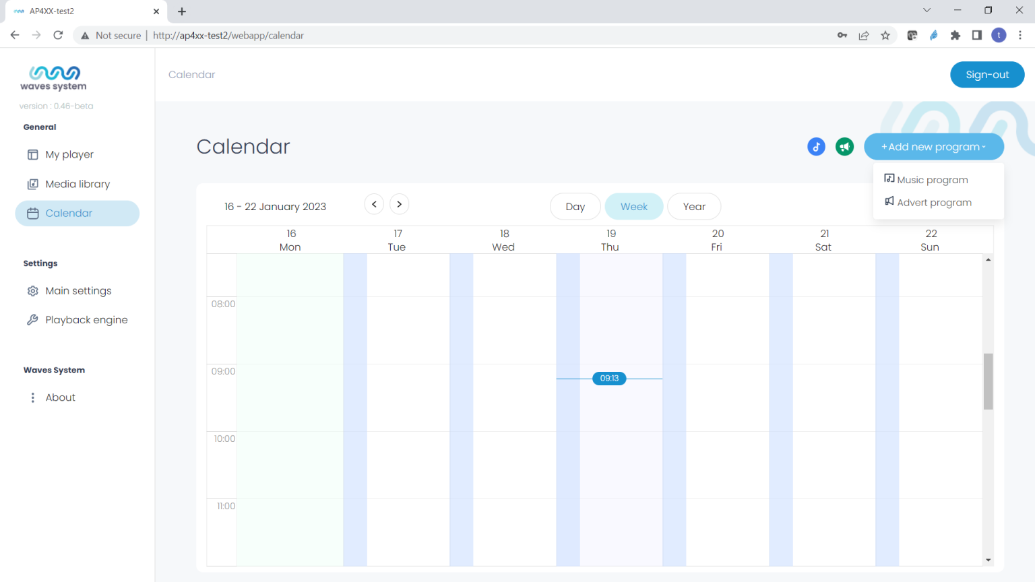Select Music program from dropdown
1035x582 pixels.
[x=932, y=180]
